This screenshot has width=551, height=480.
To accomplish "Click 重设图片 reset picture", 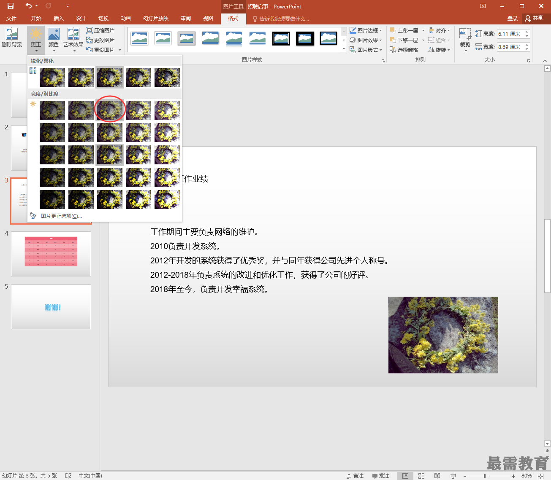I will point(100,50).
